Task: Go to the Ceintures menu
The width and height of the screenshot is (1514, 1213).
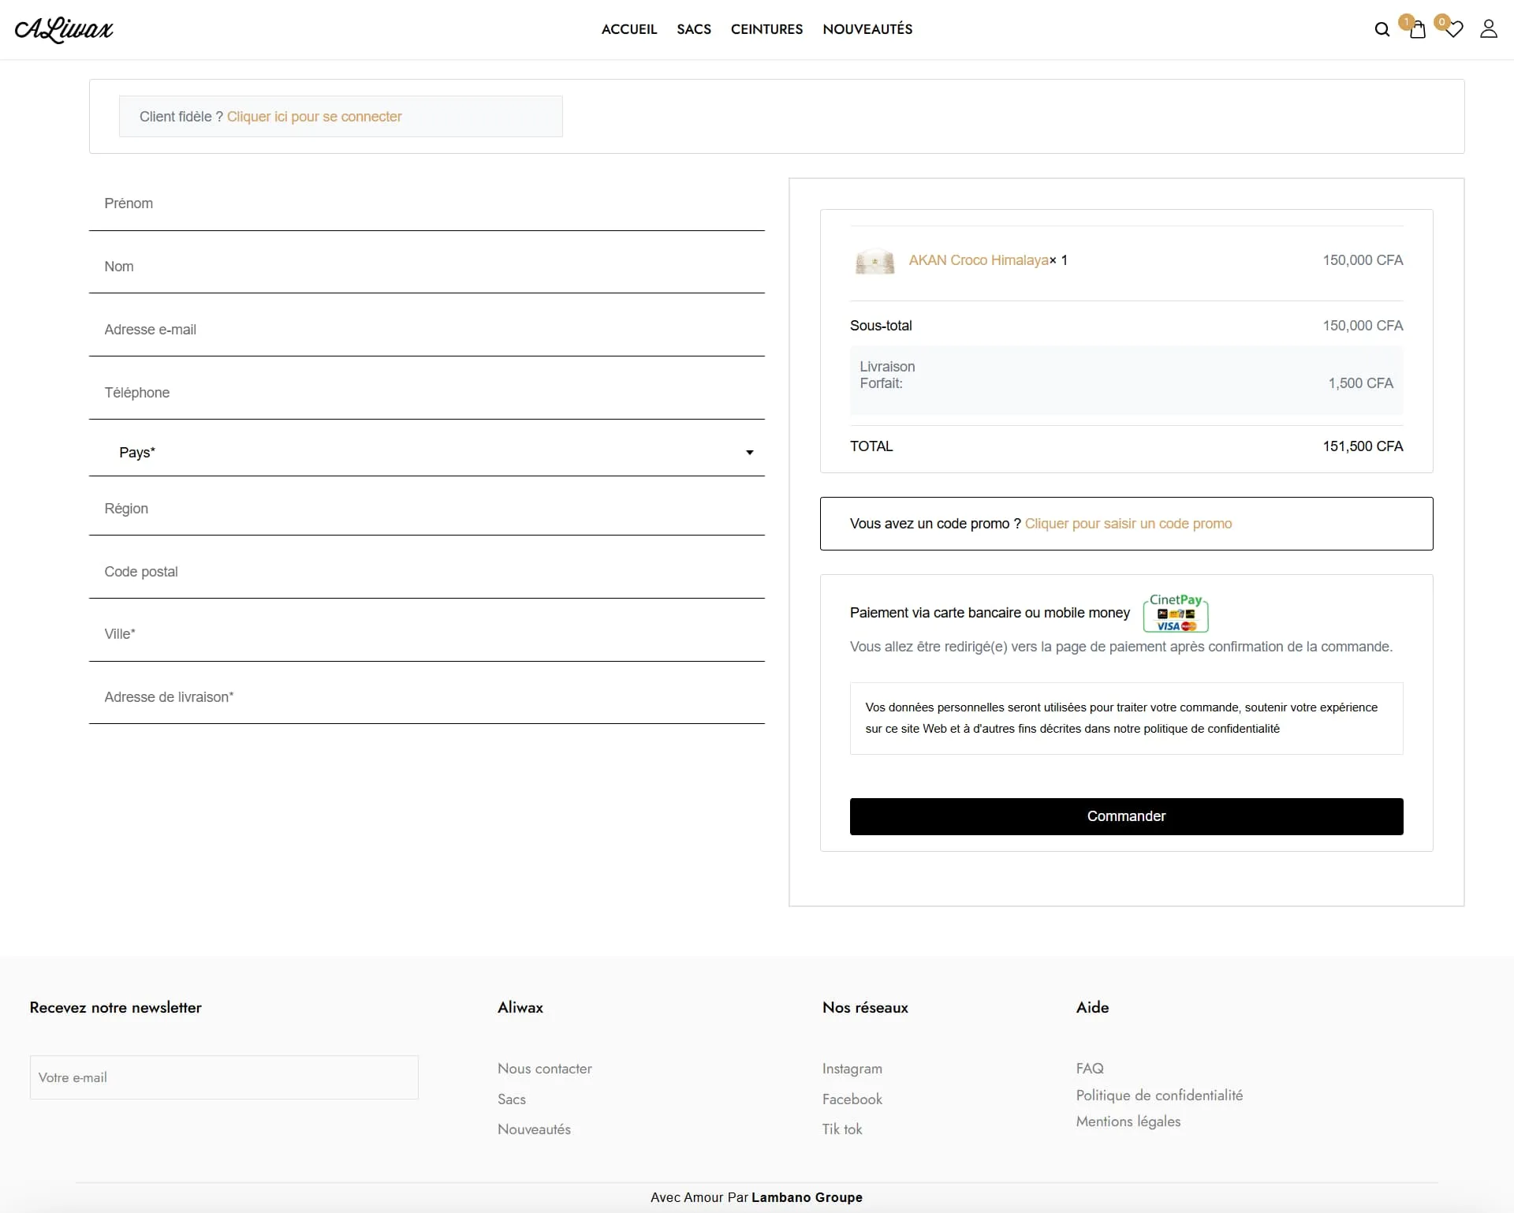Action: 766,29
